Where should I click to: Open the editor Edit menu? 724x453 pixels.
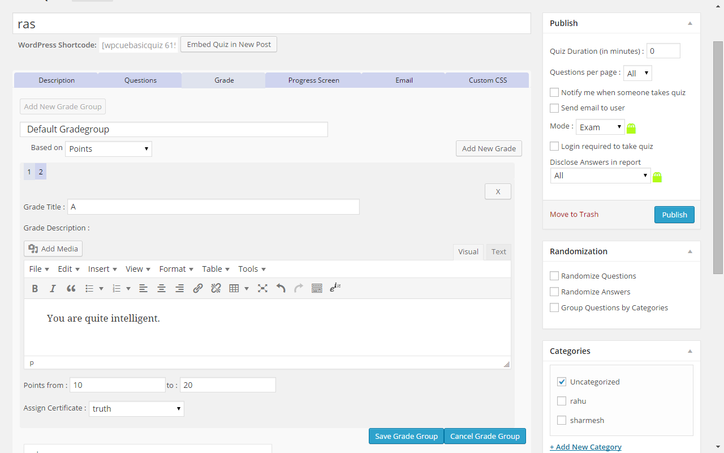[68, 269]
